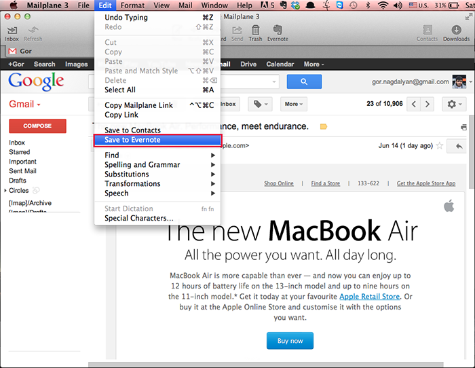475x368 pixels.
Task: Click the Dropbox menu bar icon
Action: (295, 5)
